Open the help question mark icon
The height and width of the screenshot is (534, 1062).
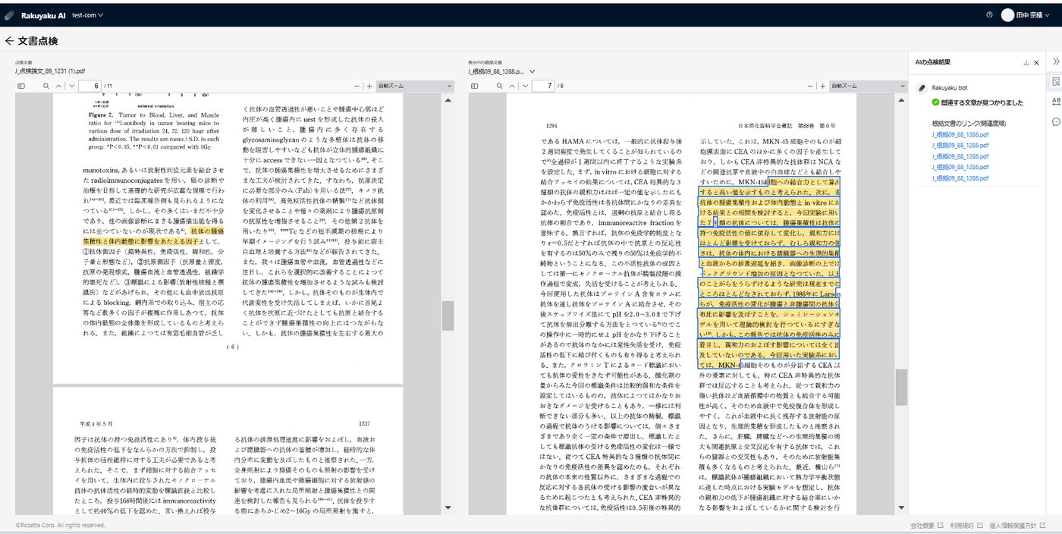pos(989,14)
